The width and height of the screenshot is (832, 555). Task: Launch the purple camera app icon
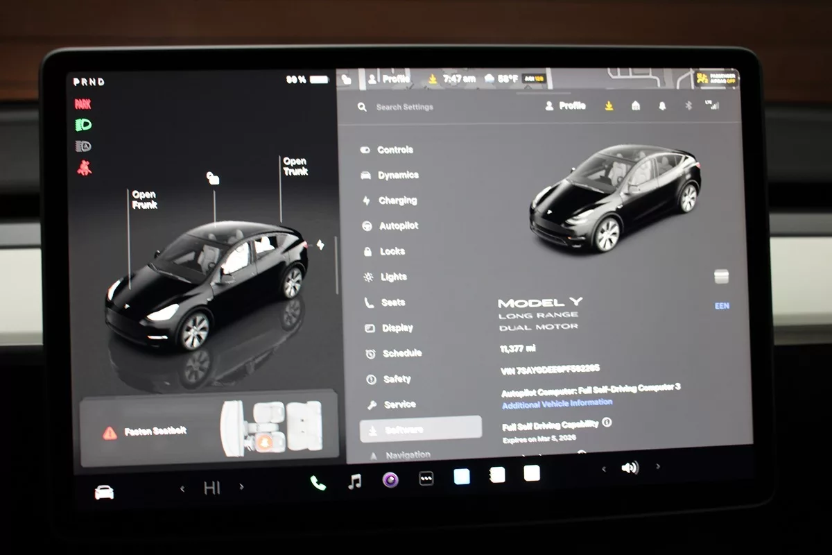tap(390, 479)
